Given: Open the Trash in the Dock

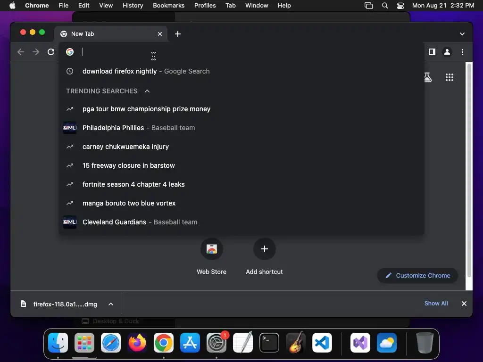Looking at the screenshot, I should [x=425, y=343].
